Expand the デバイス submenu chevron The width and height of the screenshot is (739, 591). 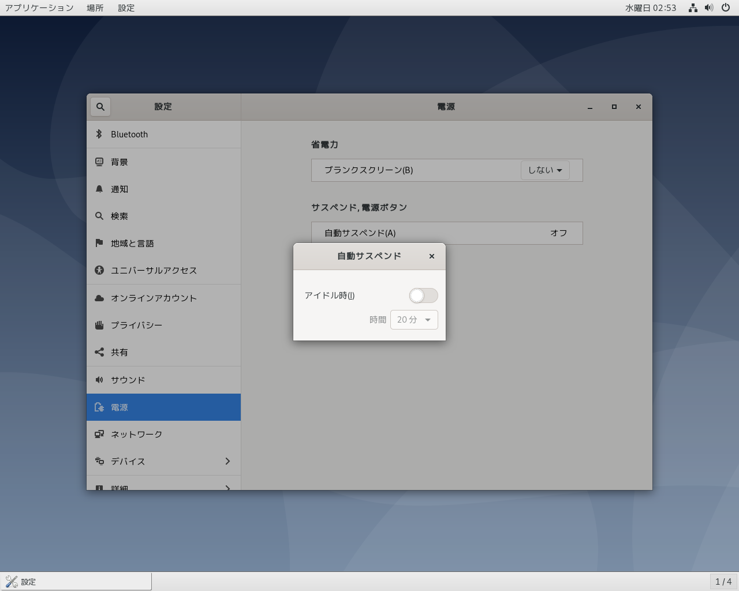[x=227, y=461]
